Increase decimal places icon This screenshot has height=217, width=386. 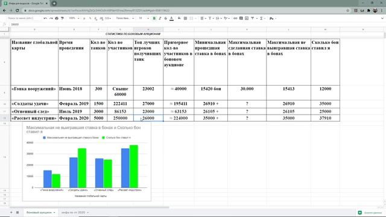pos(101,18)
